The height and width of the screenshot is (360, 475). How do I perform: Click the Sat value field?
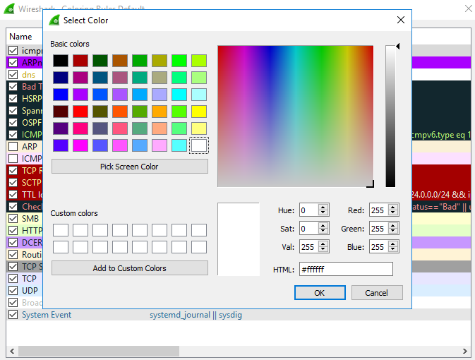coord(308,229)
